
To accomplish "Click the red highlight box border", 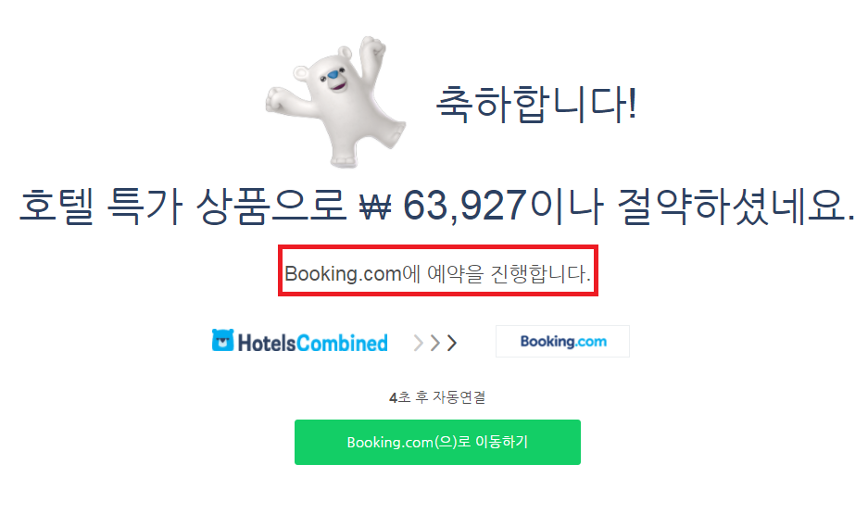I will [x=437, y=247].
